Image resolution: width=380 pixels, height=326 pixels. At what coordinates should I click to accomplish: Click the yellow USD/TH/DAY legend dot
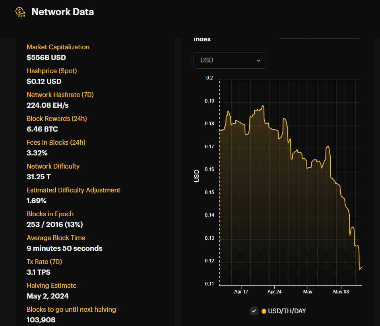[264, 311]
